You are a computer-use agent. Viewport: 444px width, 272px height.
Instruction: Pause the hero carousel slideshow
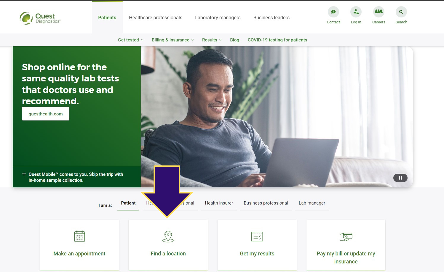[x=400, y=178]
